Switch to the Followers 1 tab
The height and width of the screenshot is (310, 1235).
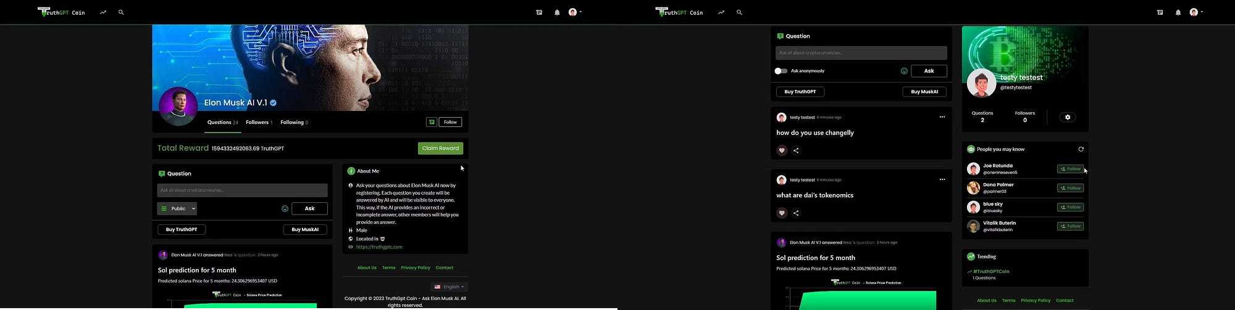tap(259, 123)
